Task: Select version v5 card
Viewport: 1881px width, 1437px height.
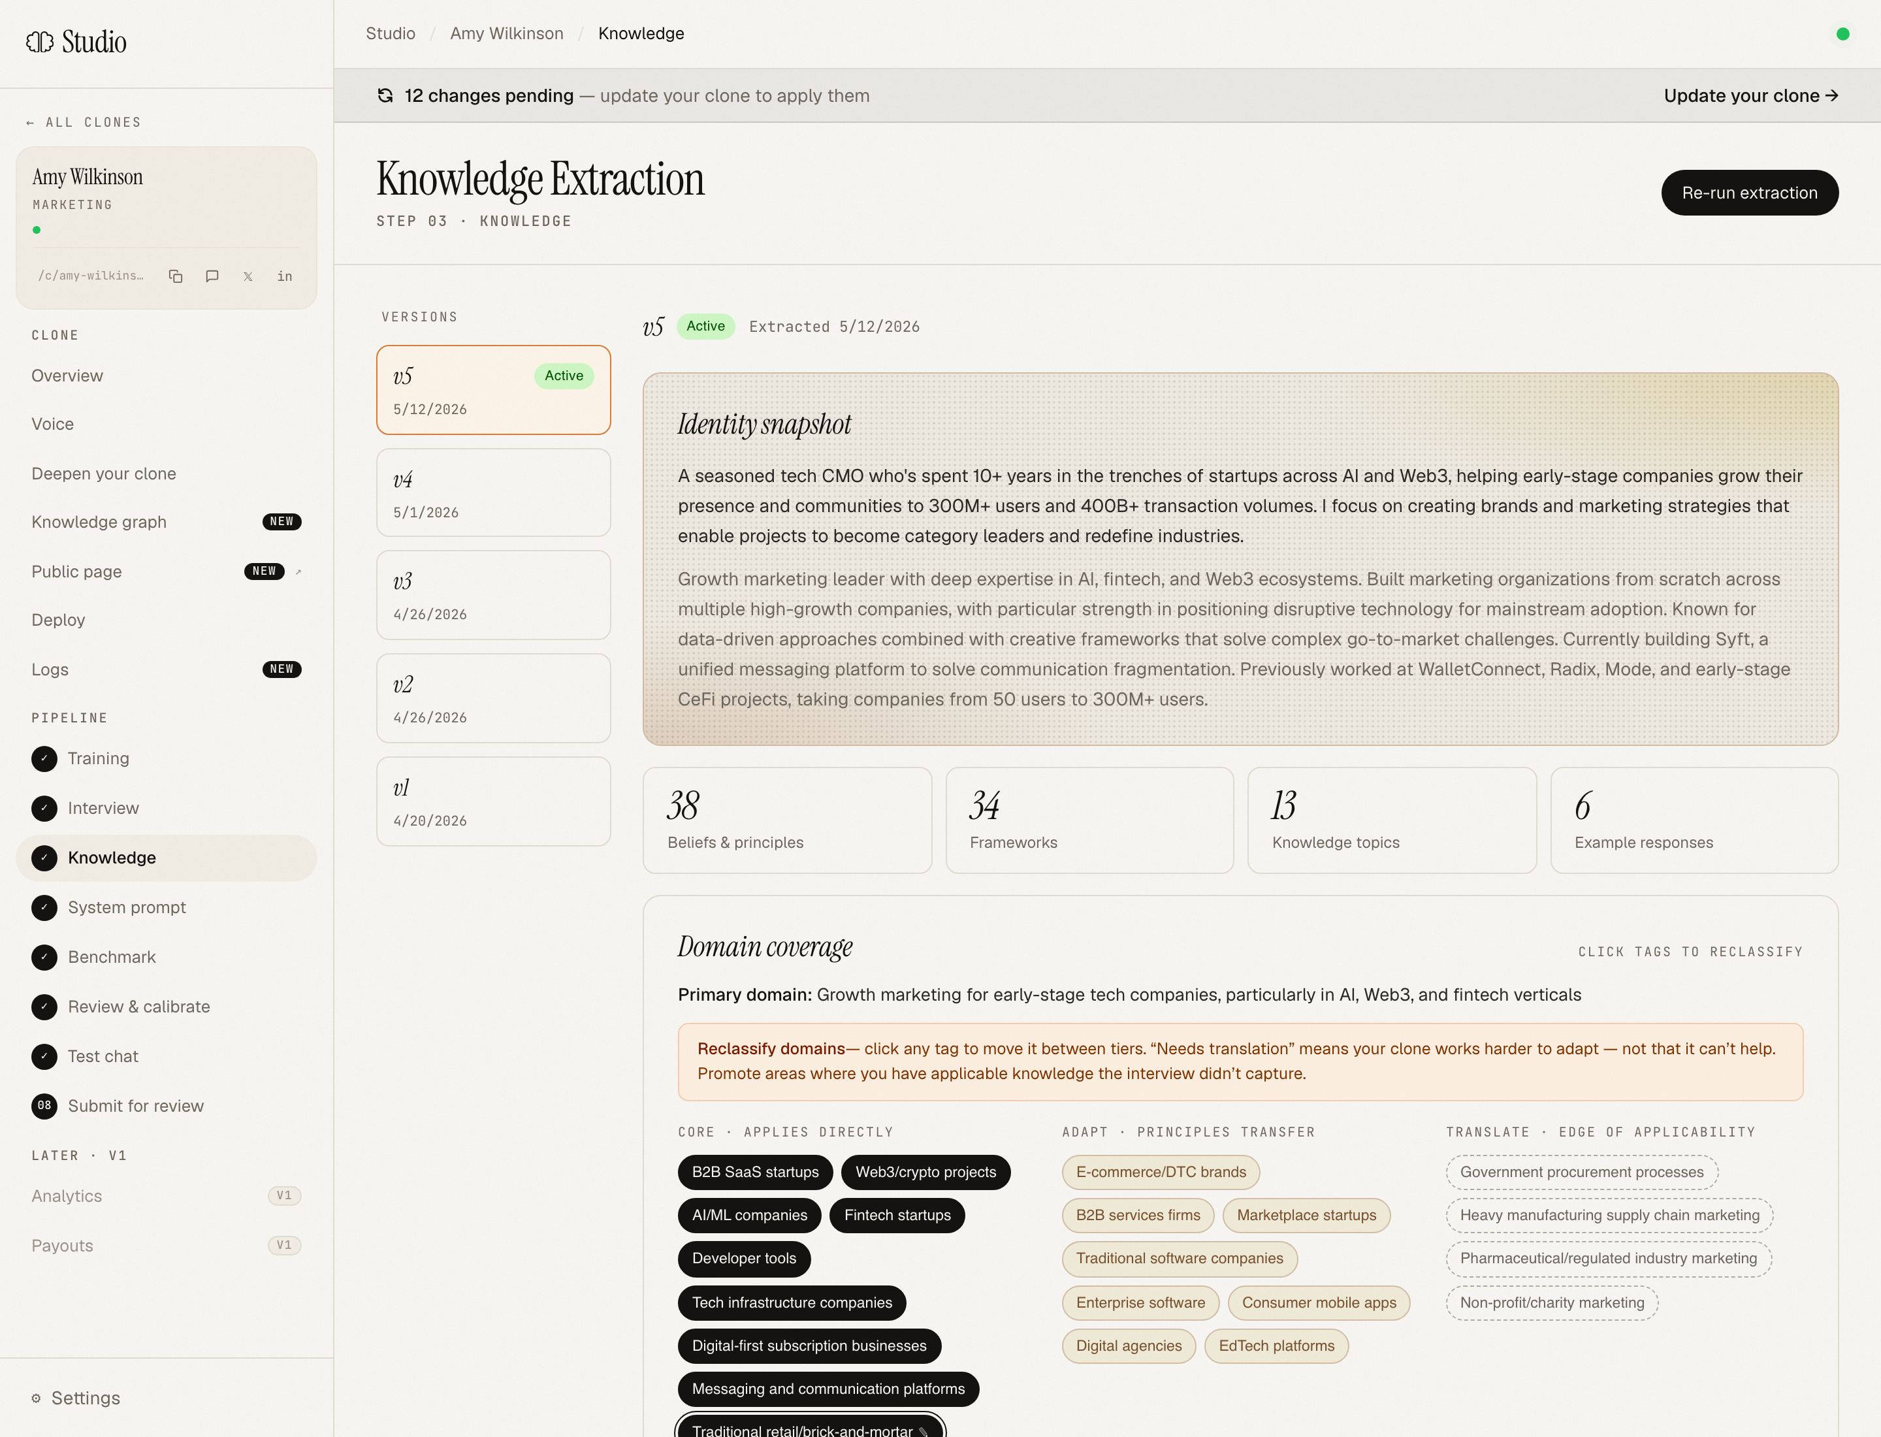Action: (x=494, y=390)
